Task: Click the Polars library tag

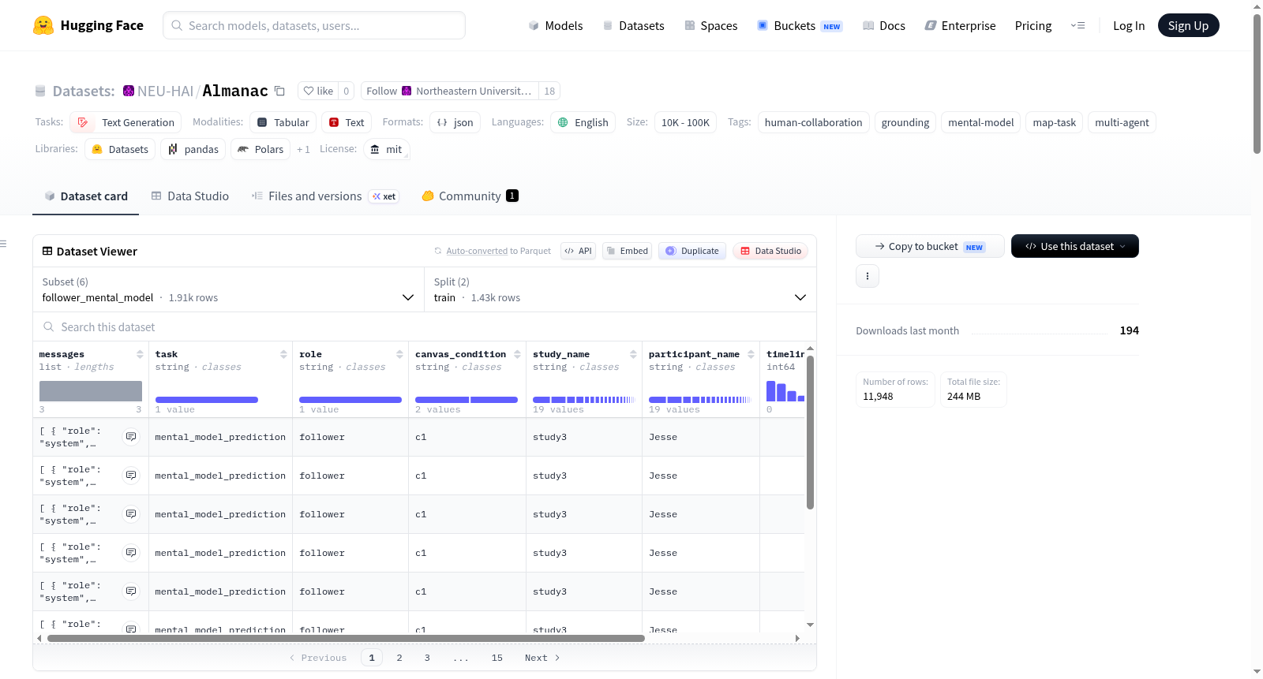Action: (260, 149)
